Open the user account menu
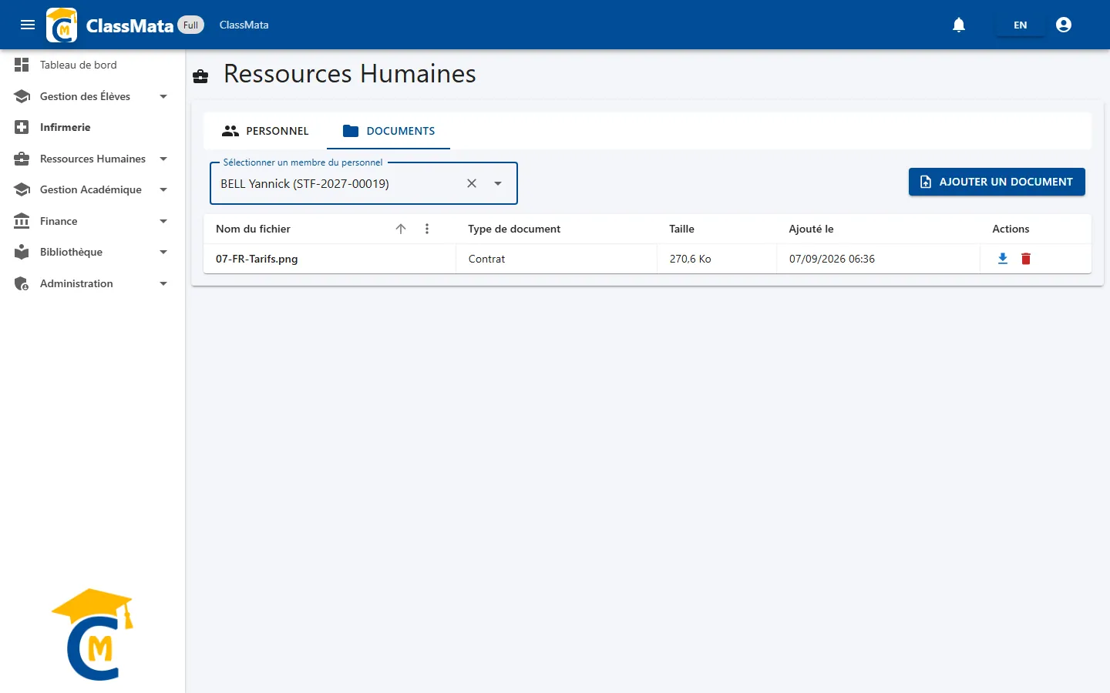 click(x=1064, y=25)
